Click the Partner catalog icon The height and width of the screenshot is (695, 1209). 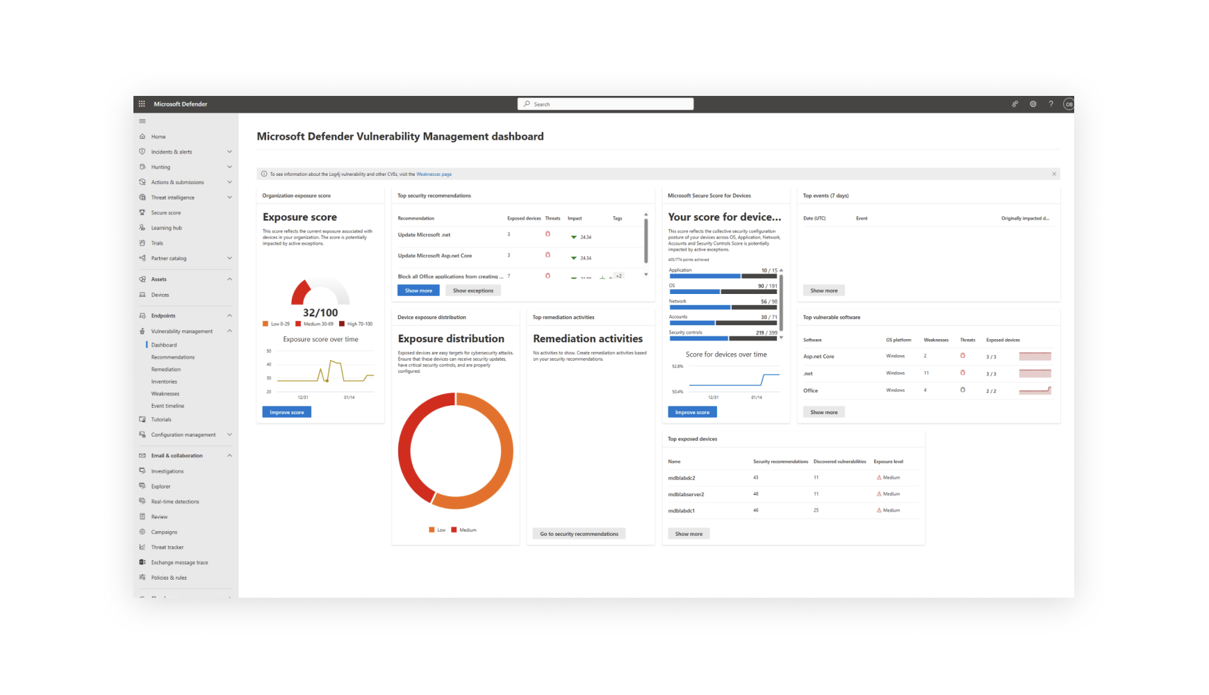142,259
